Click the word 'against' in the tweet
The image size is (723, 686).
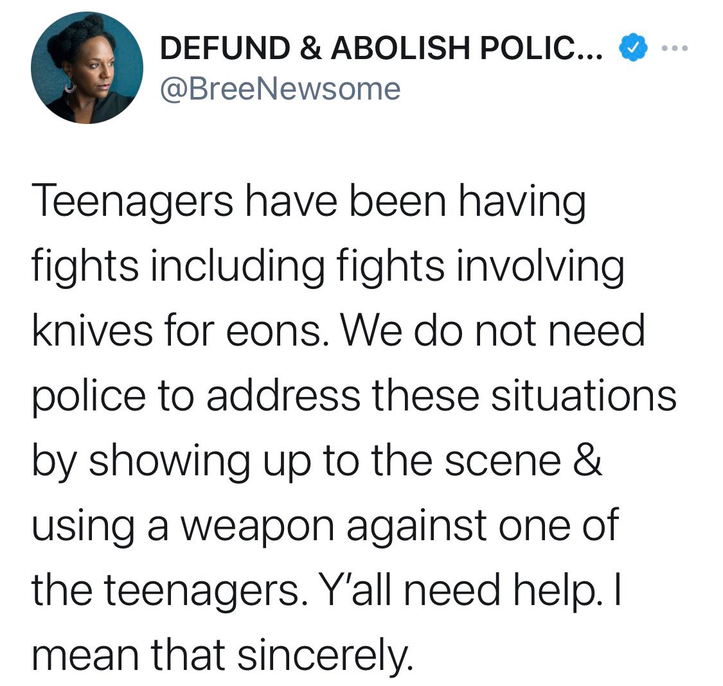click(x=417, y=527)
